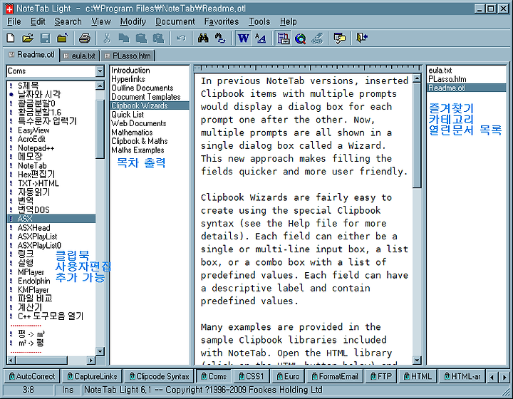Click the Undo arrow icon
The image size is (513, 399).
(x=181, y=38)
